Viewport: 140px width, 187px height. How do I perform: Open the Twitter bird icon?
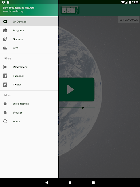(5, 85)
